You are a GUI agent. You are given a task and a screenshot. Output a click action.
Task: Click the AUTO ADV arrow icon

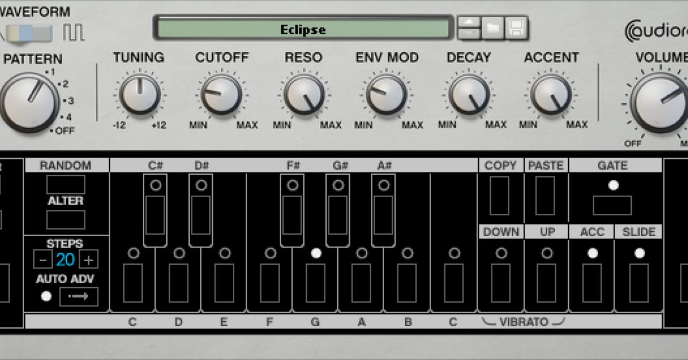tap(79, 296)
